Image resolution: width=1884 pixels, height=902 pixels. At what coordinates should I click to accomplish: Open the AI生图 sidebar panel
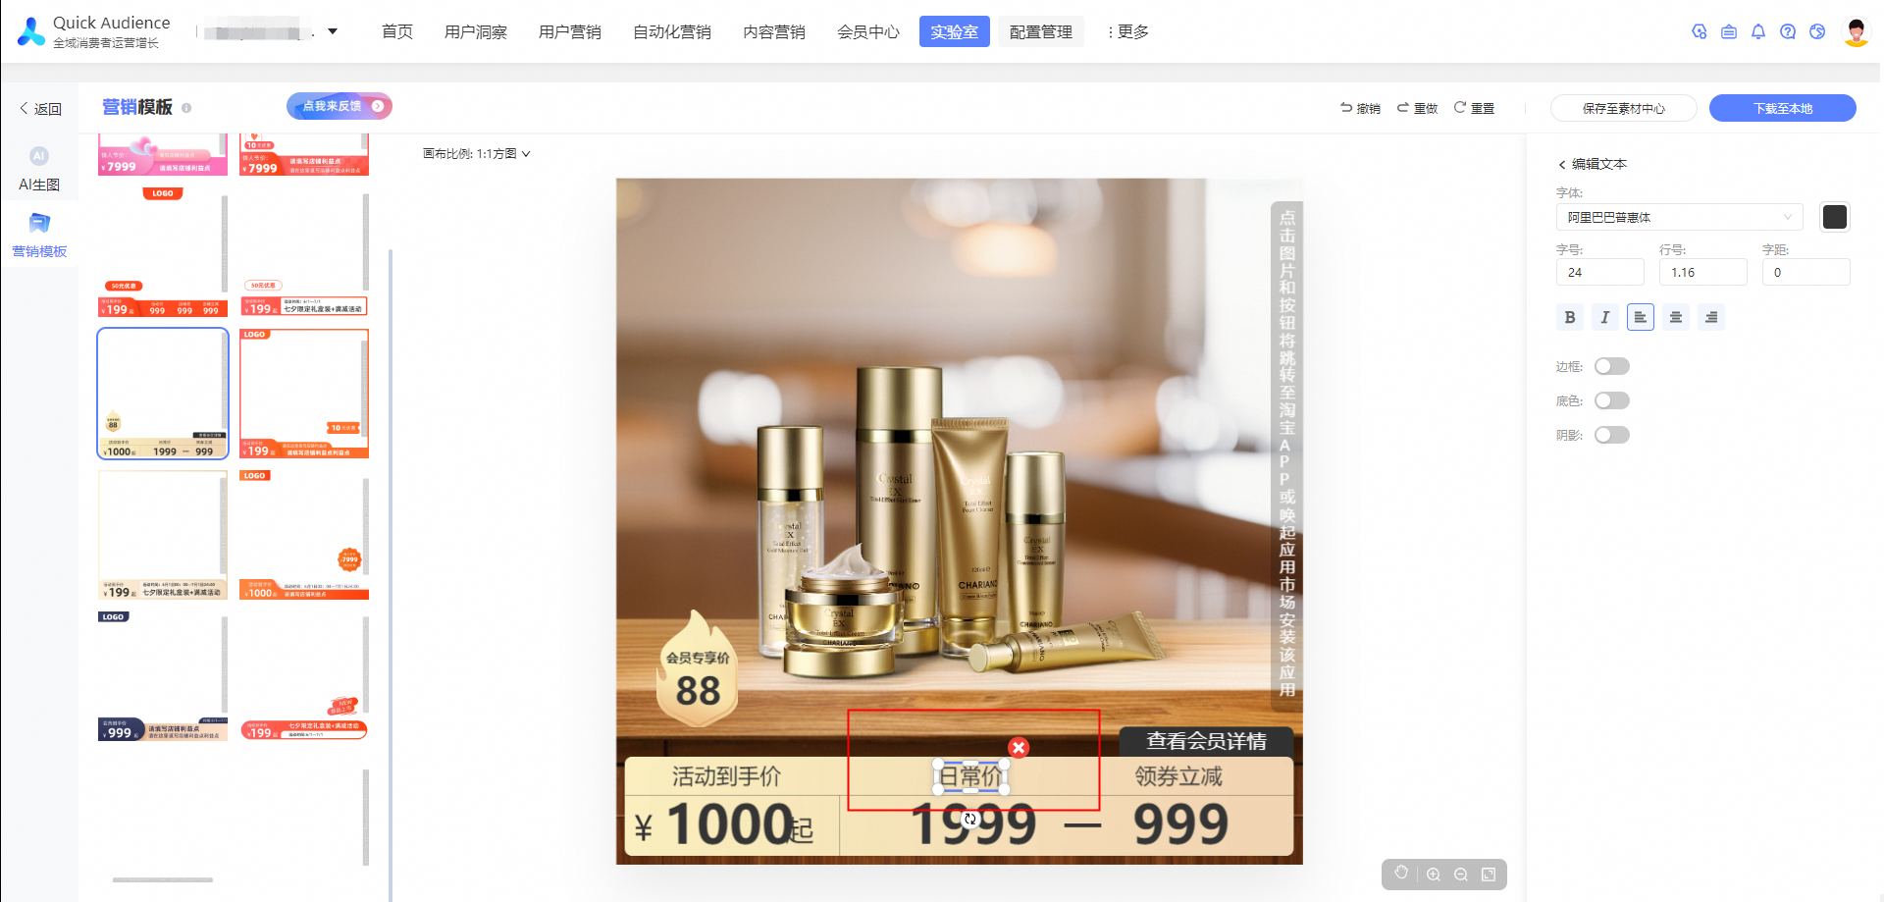point(39,168)
